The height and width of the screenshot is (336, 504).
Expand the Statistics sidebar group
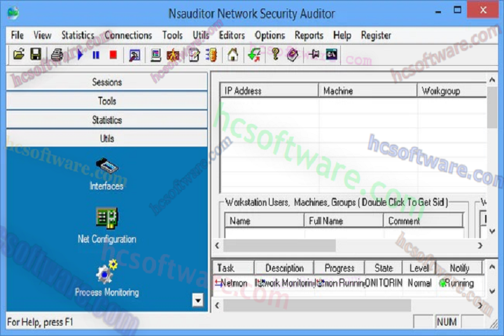(x=106, y=120)
